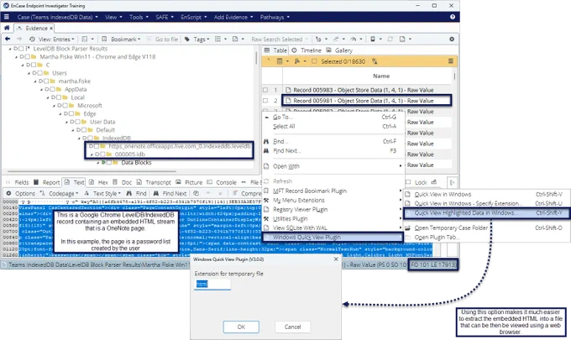Click the split view icon in Evidence toolbar
571x340 pixels.
85,39
